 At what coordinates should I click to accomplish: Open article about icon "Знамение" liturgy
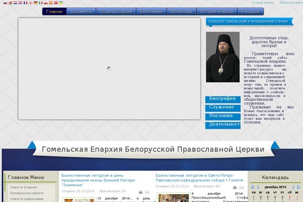(x=98, y=180)
